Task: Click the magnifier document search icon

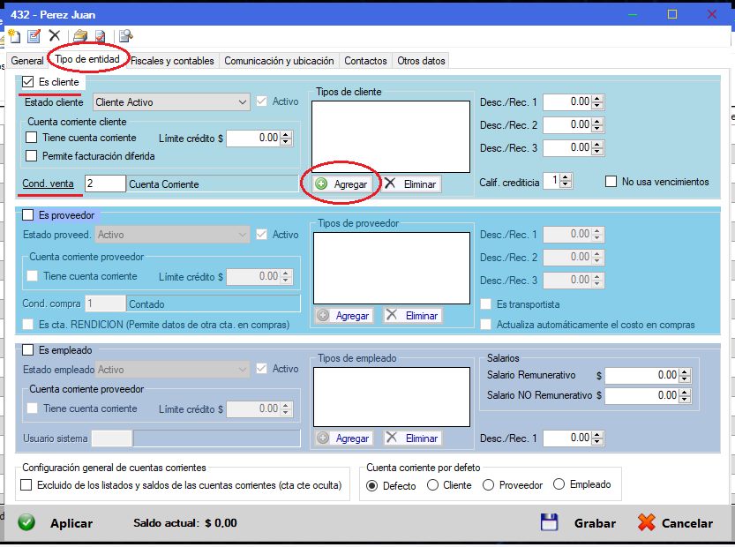Action: click(x=125, y=36)
